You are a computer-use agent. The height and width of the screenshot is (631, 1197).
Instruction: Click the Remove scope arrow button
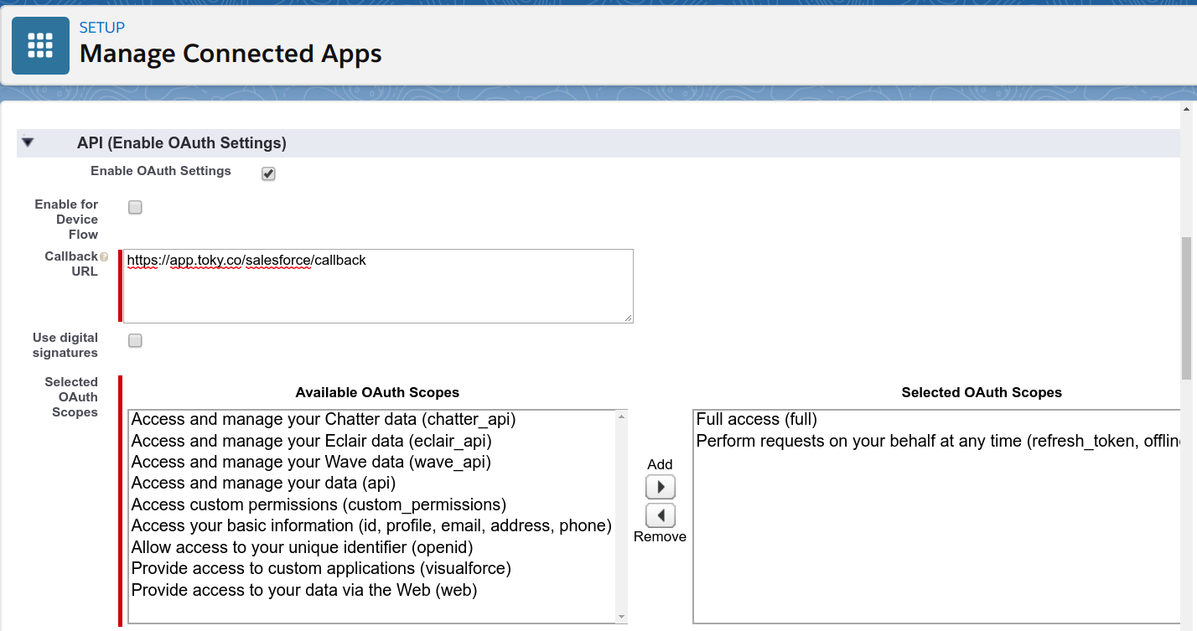tap(660, 515)
